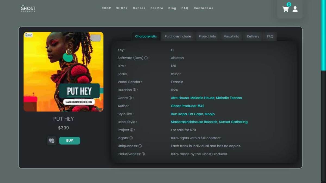Click the PUT HEY track title text
The width and height of the screenshot is (326, 183).
64,119
